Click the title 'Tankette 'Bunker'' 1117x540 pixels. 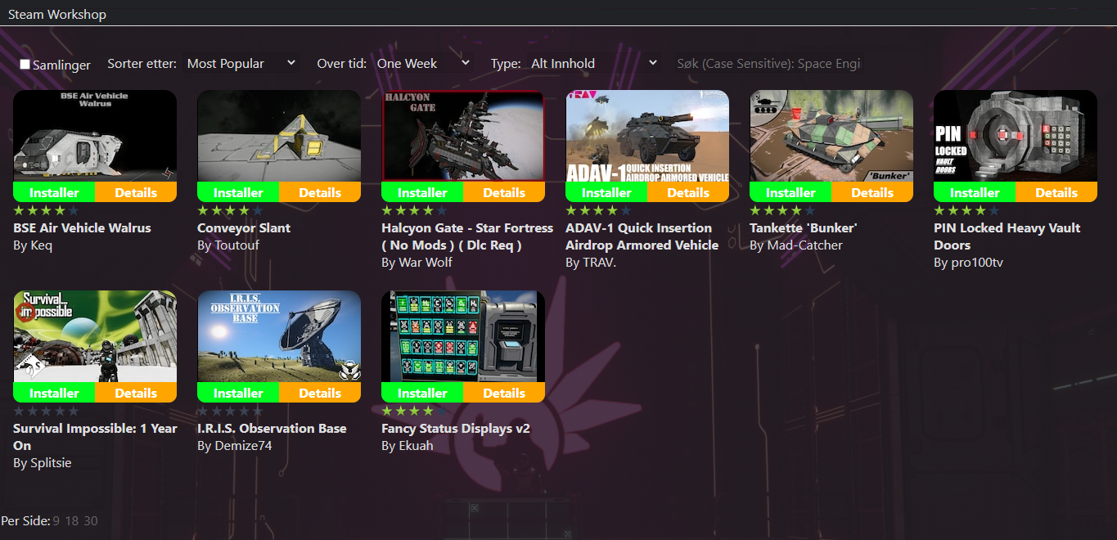click(x=803, y=228)
